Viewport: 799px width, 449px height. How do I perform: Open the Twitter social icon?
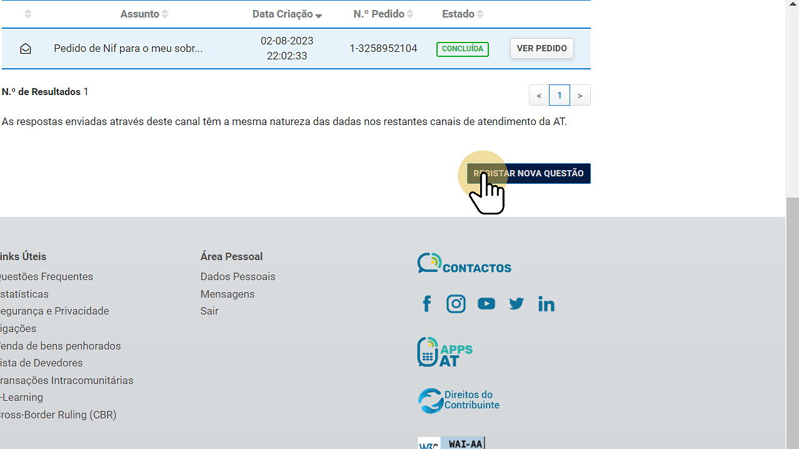coord(516,304)
